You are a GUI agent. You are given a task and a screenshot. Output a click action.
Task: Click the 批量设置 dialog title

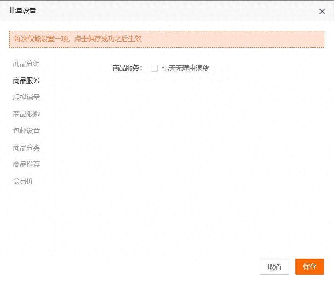23,11
